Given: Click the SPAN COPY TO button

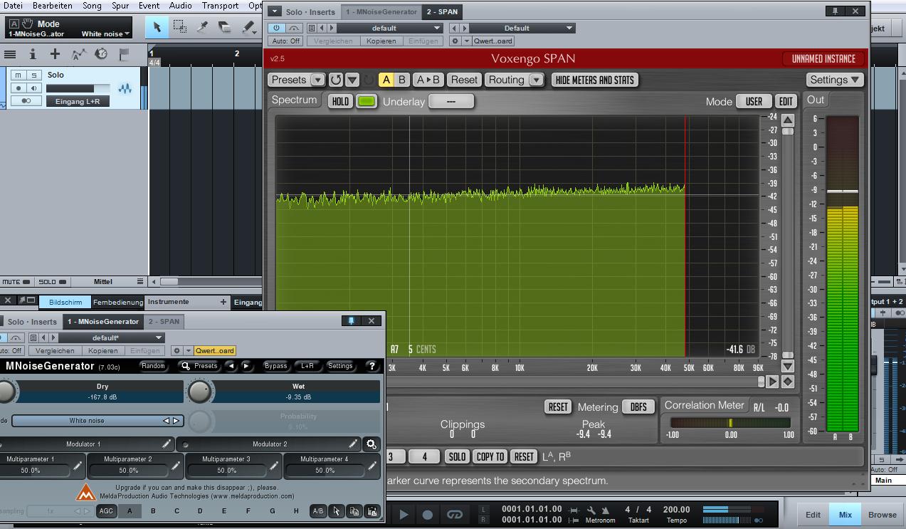Looking at the screenshot, I should point(490,456).
